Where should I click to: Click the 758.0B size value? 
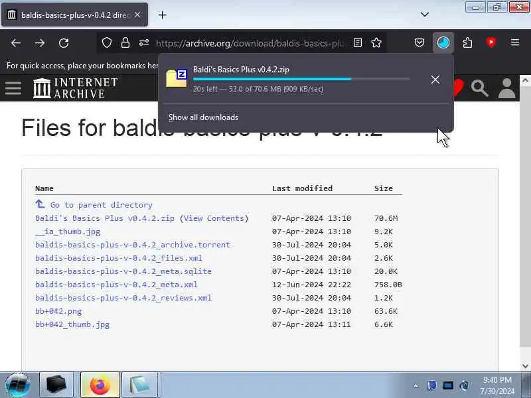[x=388, y=285]
